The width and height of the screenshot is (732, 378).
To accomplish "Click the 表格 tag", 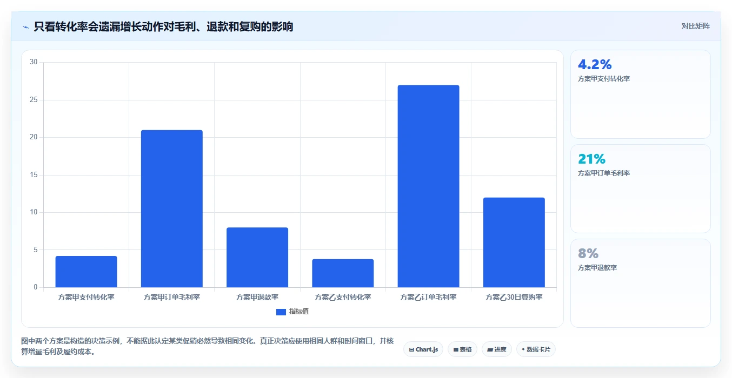I will [x=462, y=349].
